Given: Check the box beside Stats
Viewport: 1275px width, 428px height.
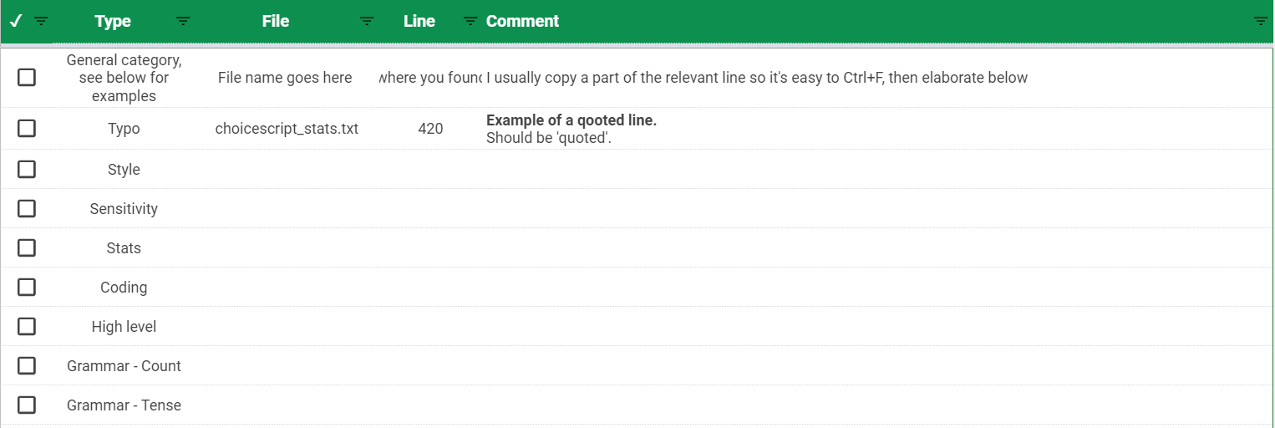Looking at the screenshot, I should point(27,247).
